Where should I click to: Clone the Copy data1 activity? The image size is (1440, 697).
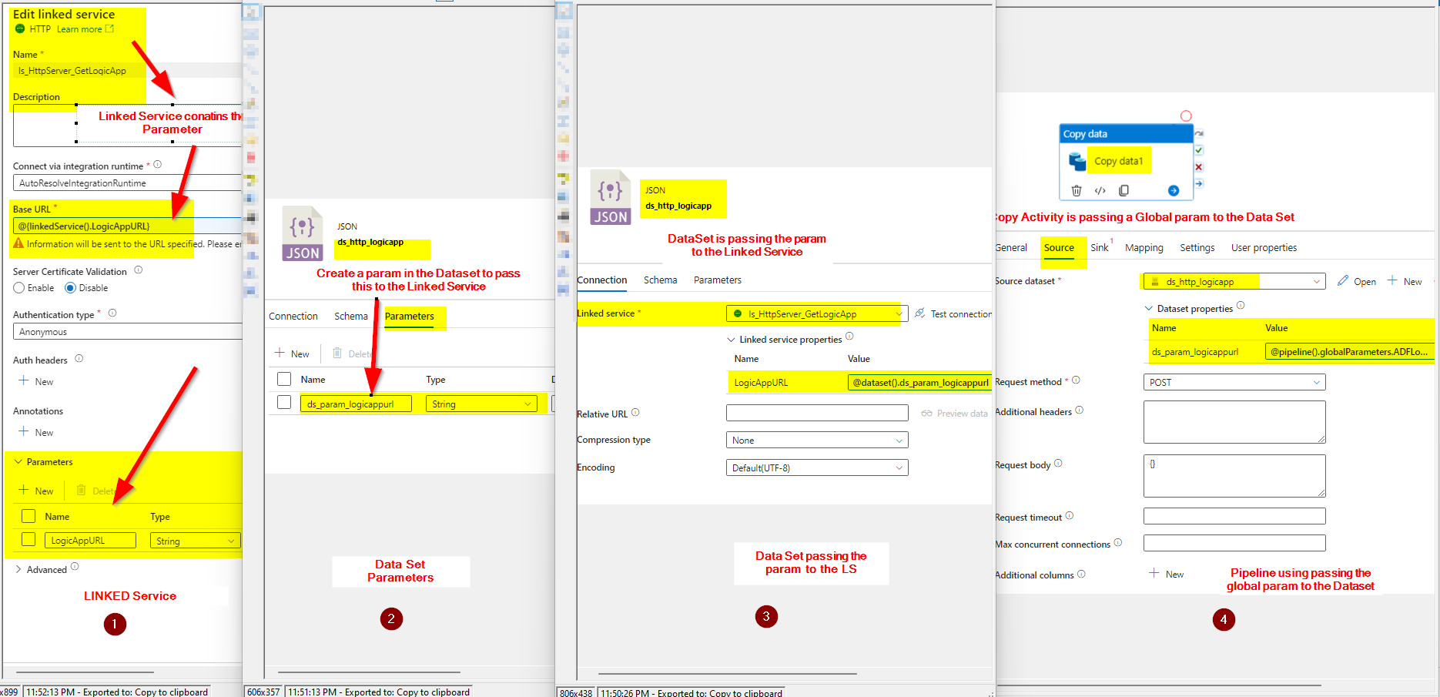[x=1124, y=189]
